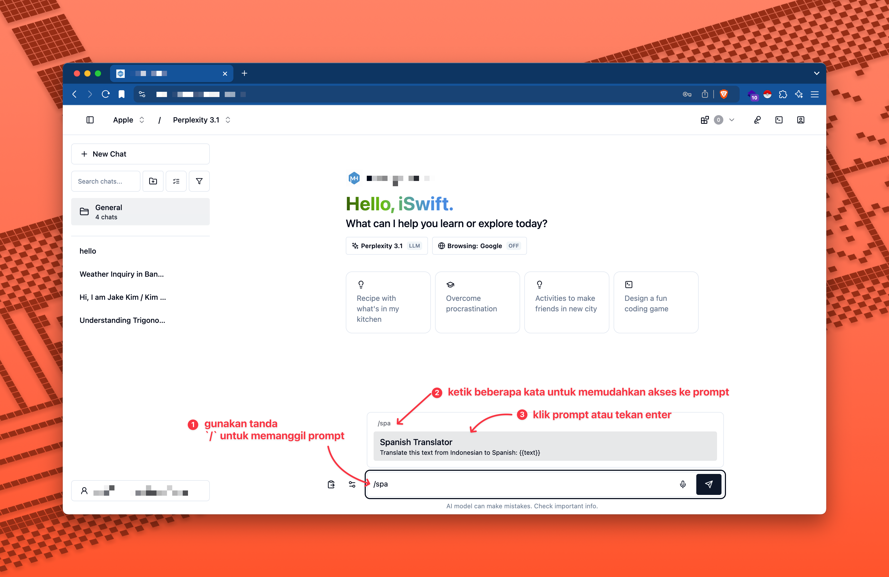Click the Perplexity 3.1 LLM chip

coord(386,245)
